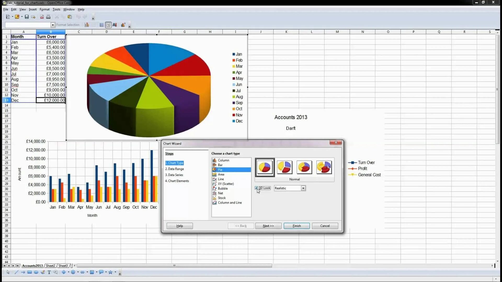The image size is (502, 282).
Task: Click the Finish button
Action: tap(296, 226)
